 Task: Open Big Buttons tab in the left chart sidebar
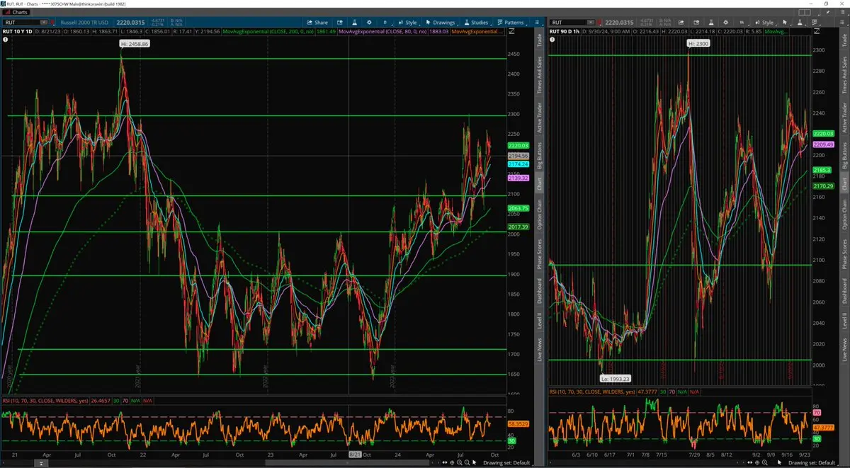(539, 156)
